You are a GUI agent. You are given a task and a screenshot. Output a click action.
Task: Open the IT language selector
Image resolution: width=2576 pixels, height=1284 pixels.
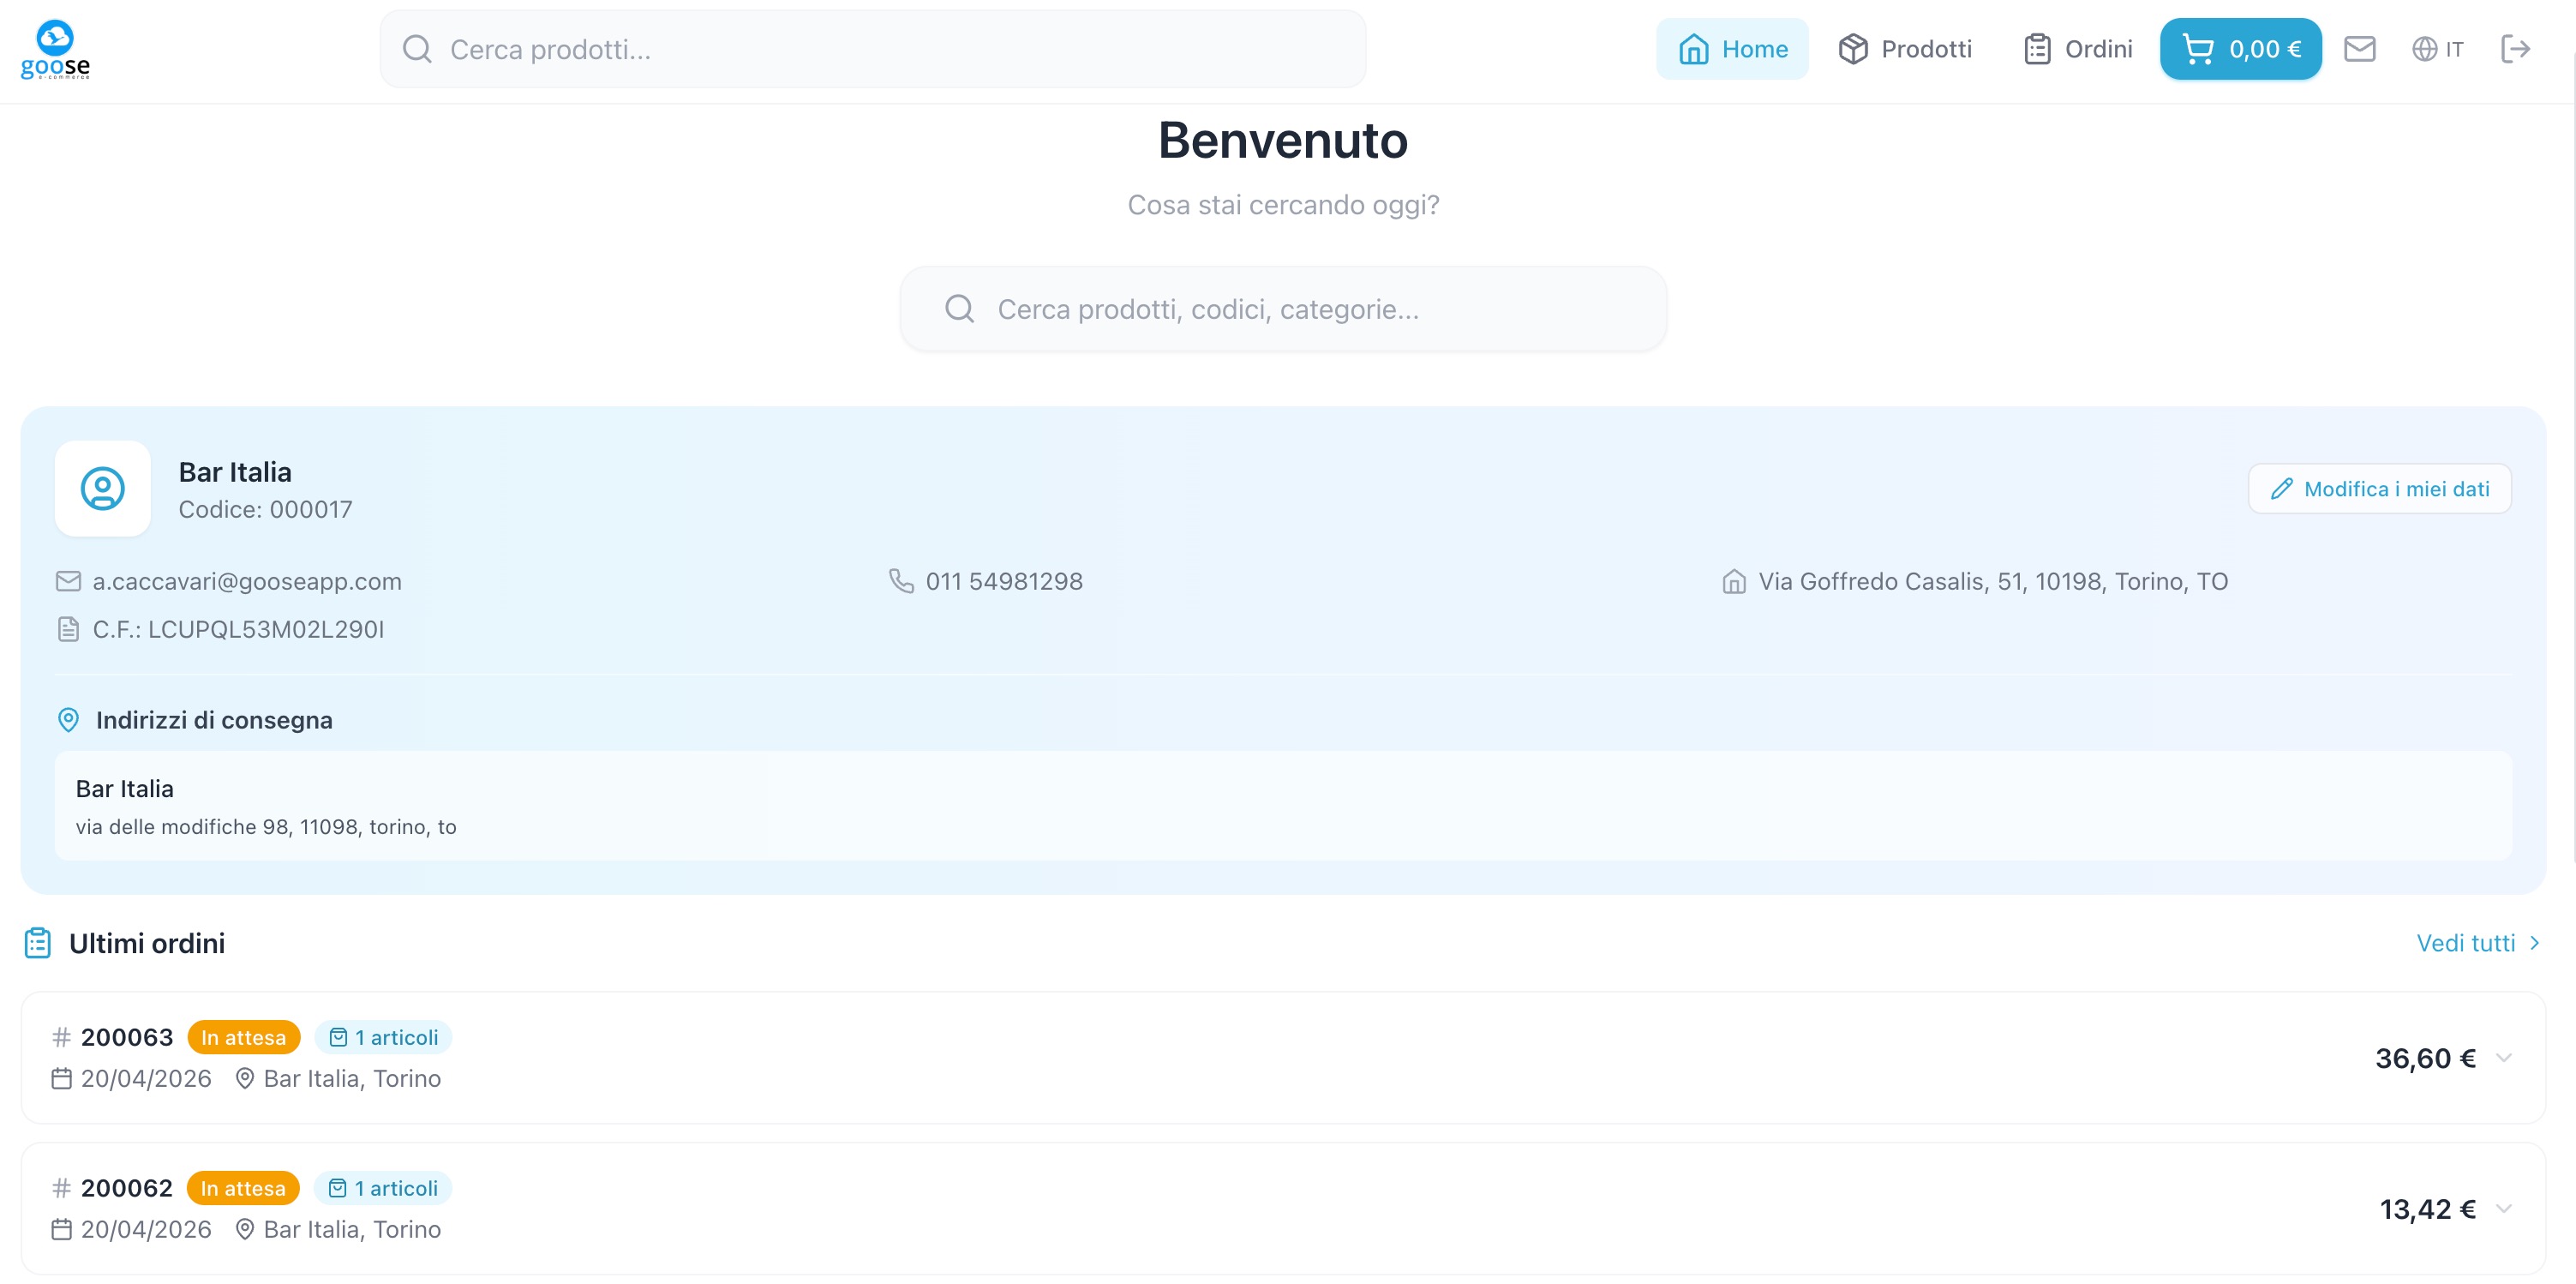point(2437,49)
